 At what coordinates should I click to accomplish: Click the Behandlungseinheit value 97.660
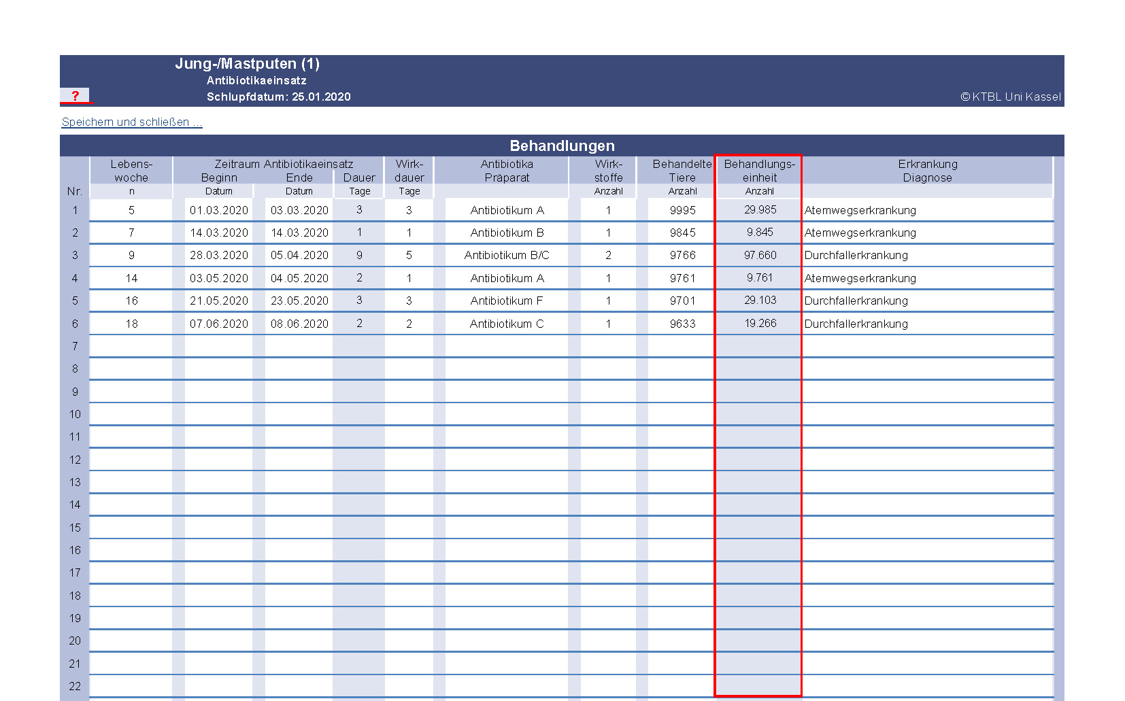tap(760, 256)
